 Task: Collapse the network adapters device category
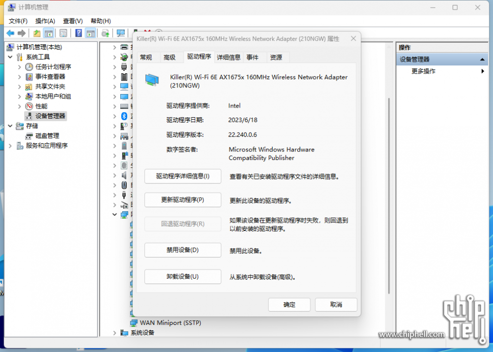[x=115, y=214]
